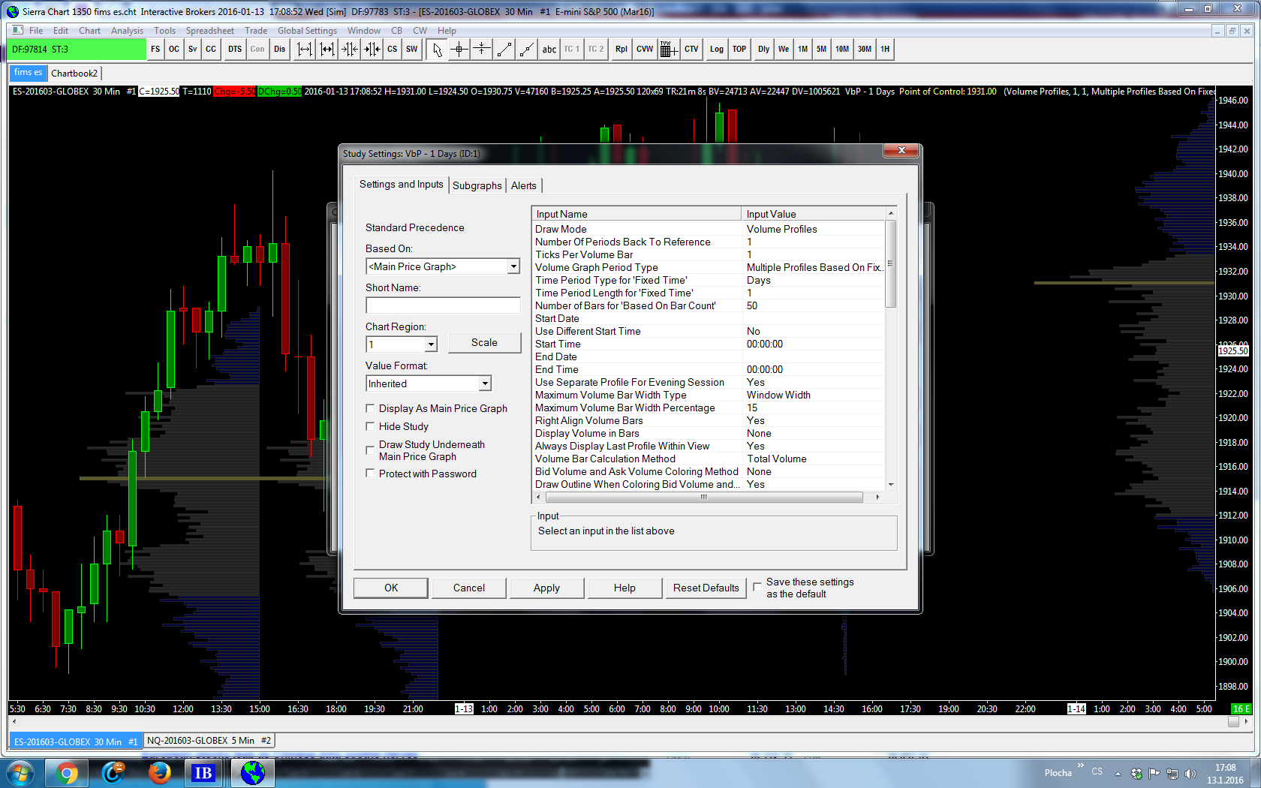The width and height of the screenshot is (1261, 788).
Task: Open the File menu
Action: [x=36, y=31]
